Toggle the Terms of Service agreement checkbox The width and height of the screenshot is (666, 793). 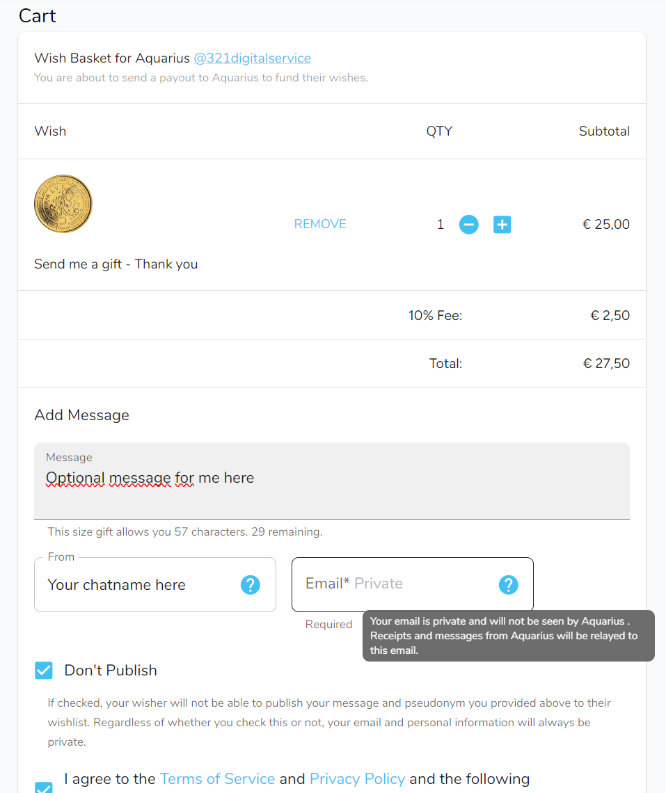(44, 787)
